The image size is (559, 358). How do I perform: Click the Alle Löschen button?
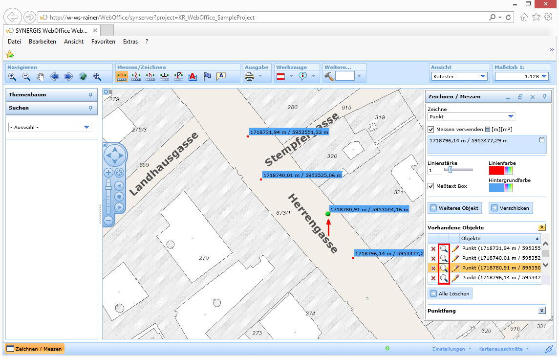coord(450,293)
